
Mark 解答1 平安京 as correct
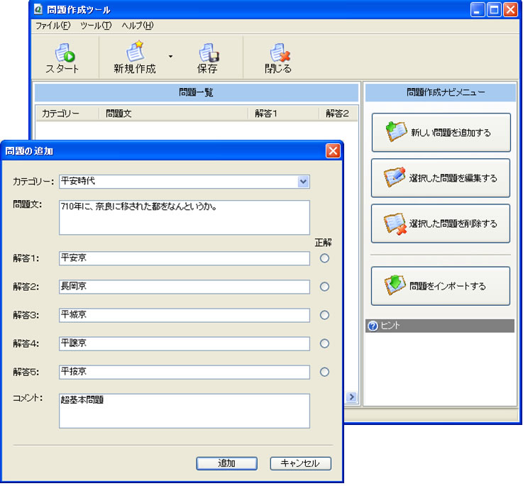click(324, 258)
